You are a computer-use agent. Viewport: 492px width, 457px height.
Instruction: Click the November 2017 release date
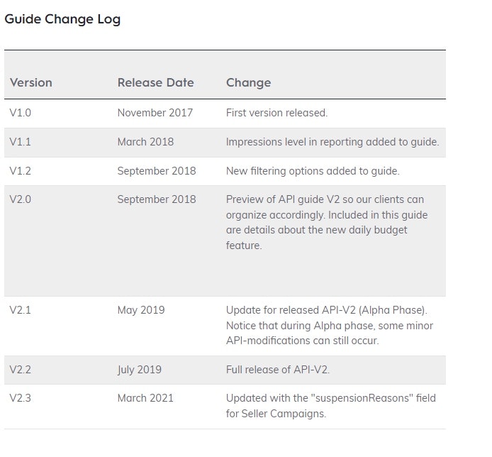pyautogui.click(x=155, y=113)
